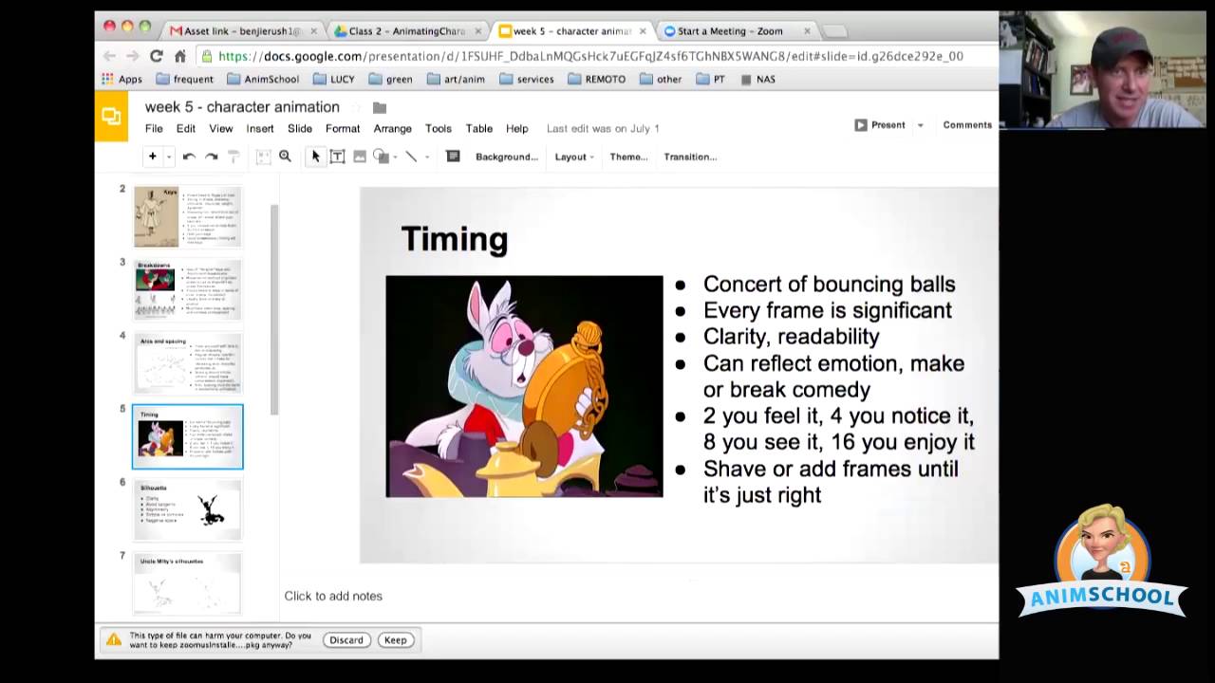Open the new slide layout dropdown arrow
Screen dimensions: 1215x683
[x=169, y=157]
